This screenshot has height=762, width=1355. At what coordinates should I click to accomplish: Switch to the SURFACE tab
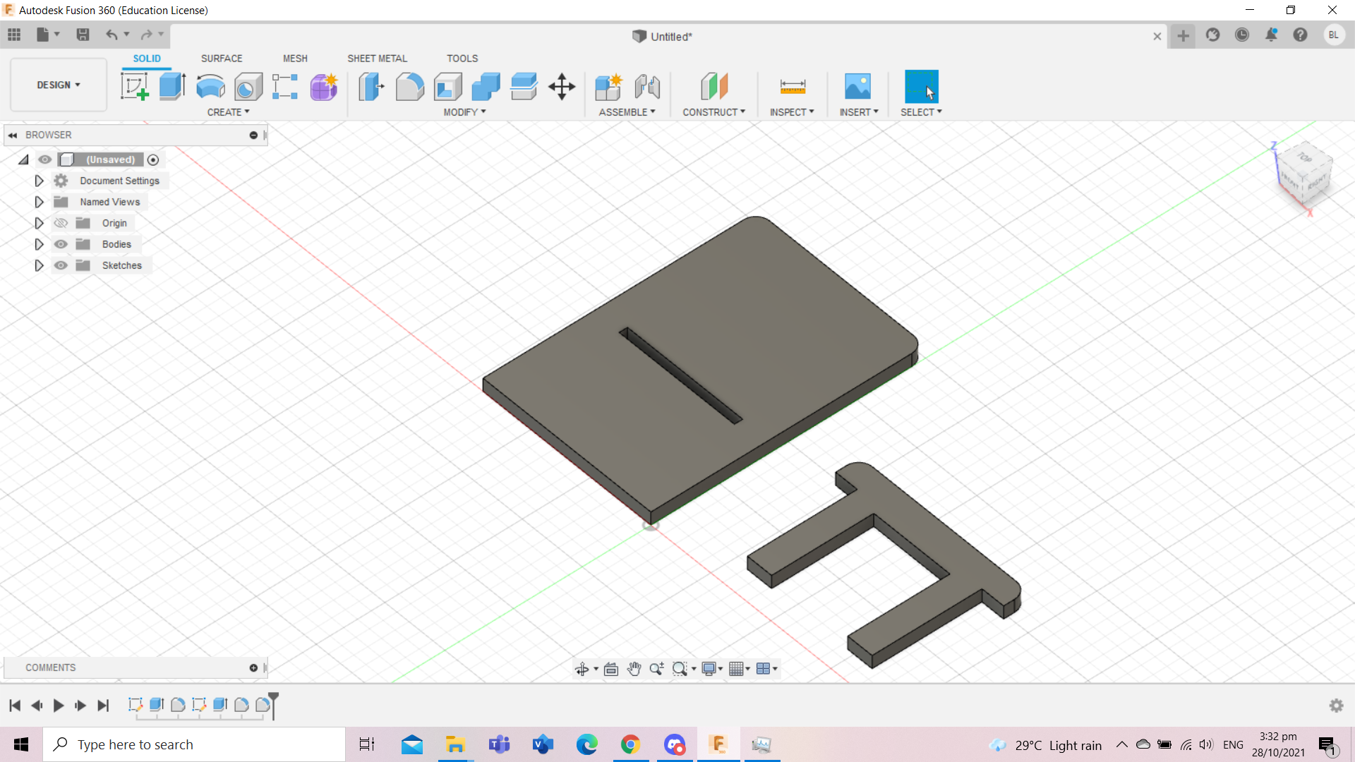[x=222, y=59]
